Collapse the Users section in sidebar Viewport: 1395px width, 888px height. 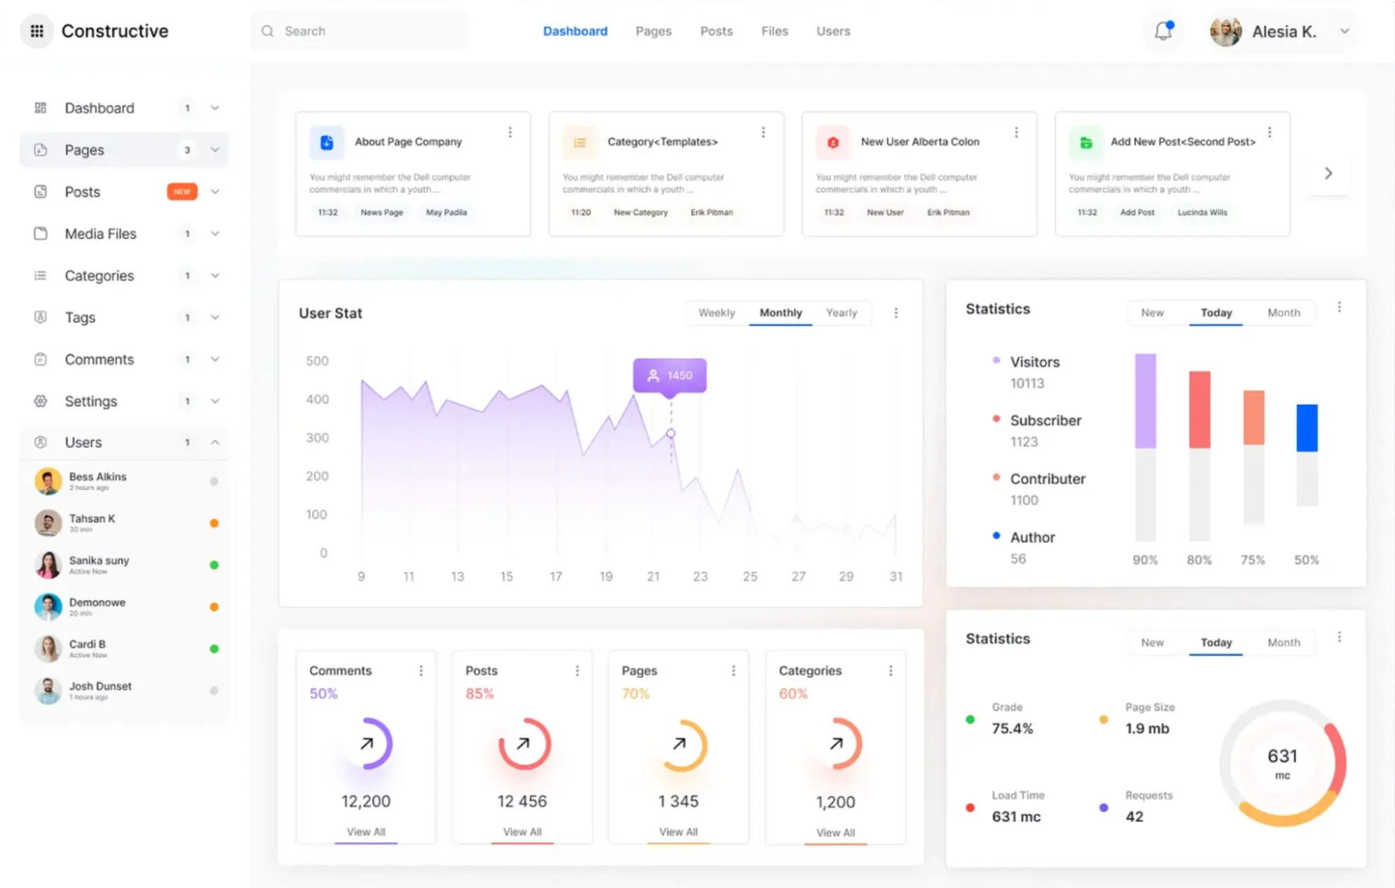(216, 442)
